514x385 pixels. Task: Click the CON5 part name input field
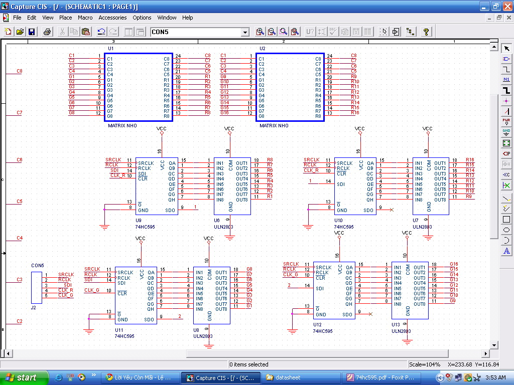tap(196, 33)
